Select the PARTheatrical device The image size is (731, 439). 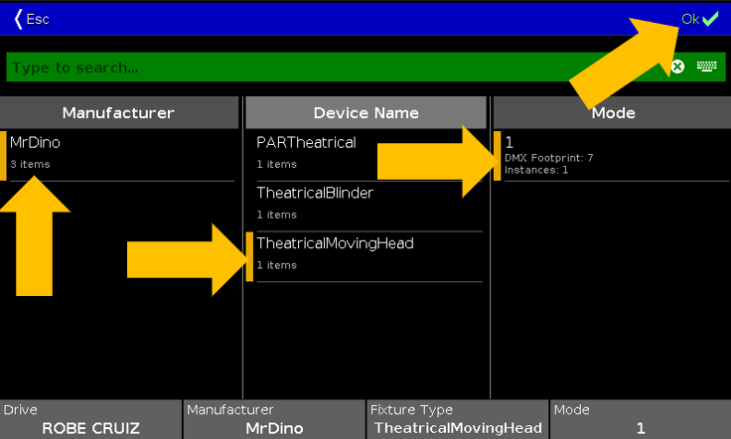pyautogui.click(x=365, y=153)
